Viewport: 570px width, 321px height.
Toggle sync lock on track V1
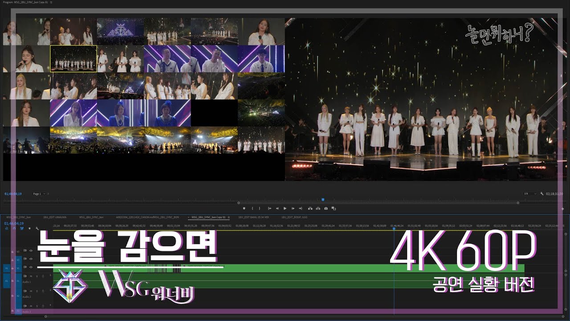point(25,267)
